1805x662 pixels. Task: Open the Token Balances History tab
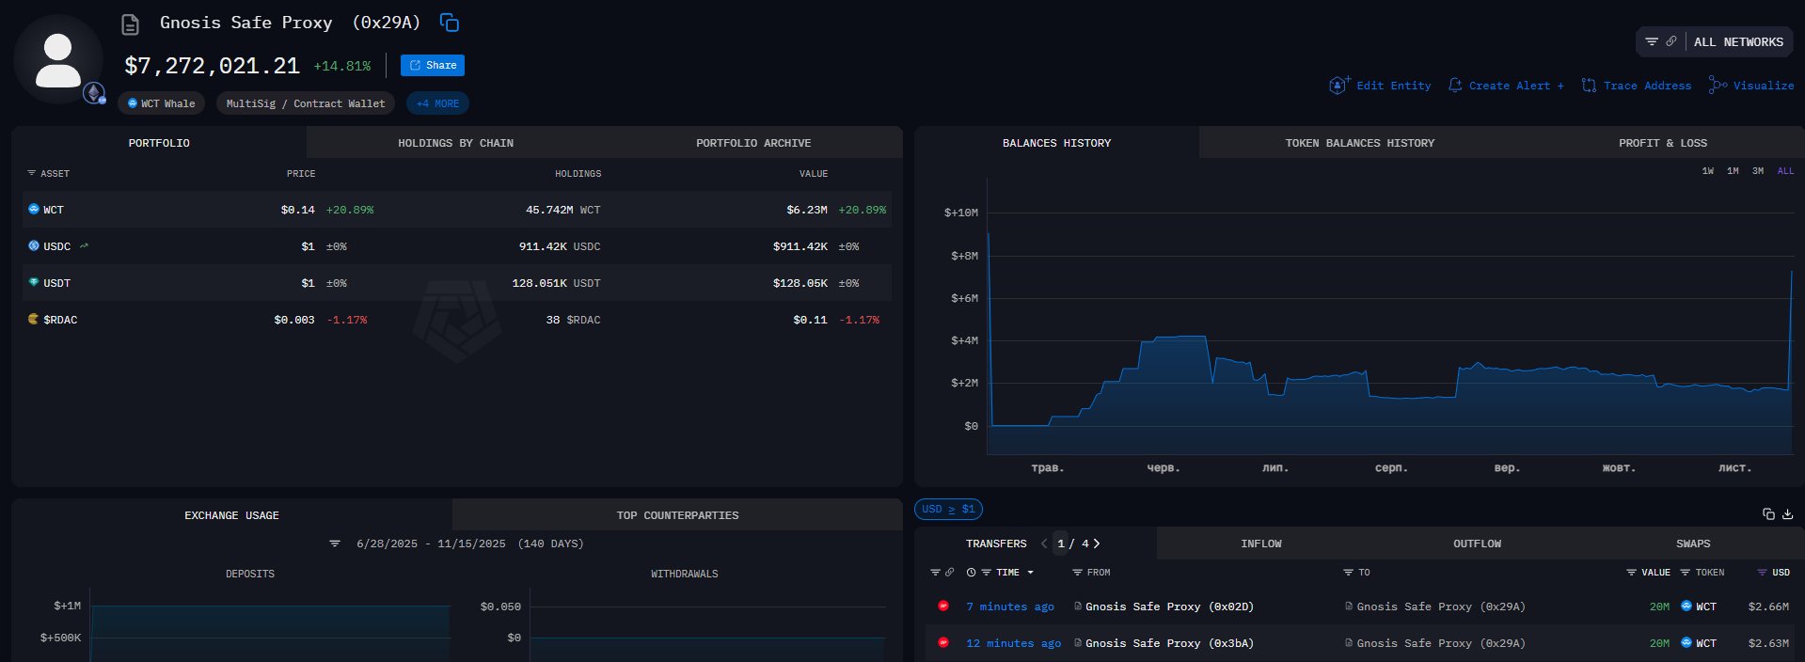tap(1359, 143)
